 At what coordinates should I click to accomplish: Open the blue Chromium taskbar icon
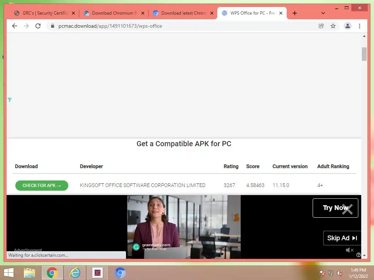pos(120,273)
